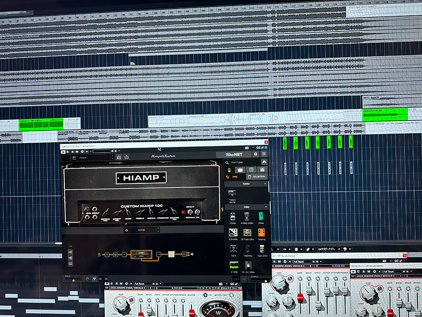Select the tuner block in signal chain
422x317 pixels.
coord(107,255)
